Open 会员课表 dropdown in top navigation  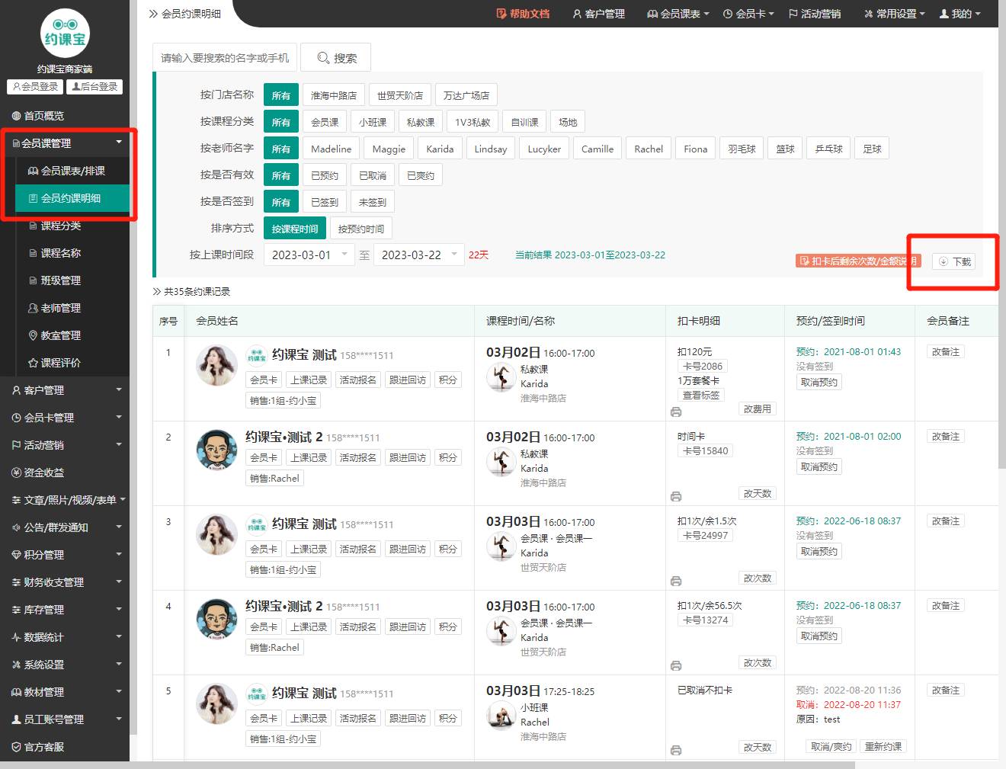pos(678,14)
